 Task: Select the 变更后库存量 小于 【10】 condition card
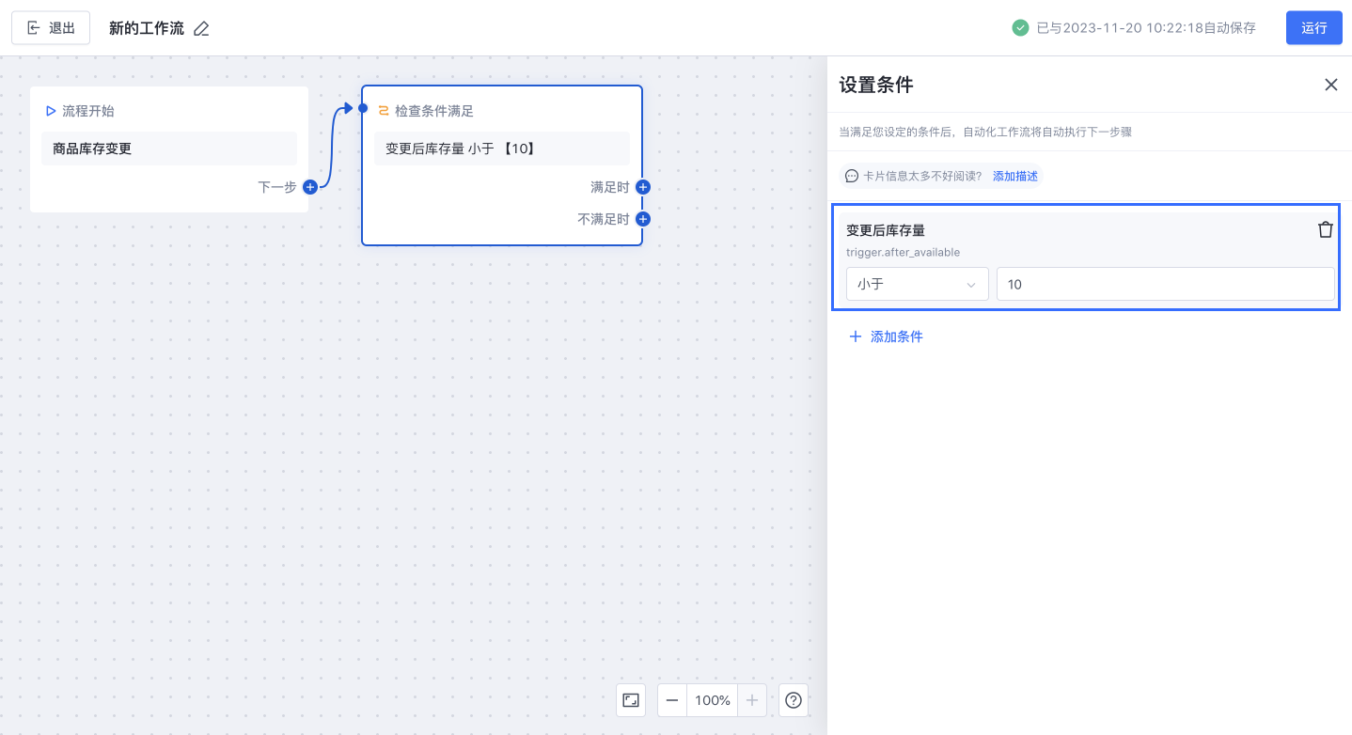502,149
